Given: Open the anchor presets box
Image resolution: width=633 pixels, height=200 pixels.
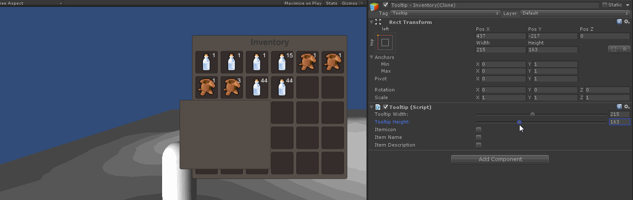Looking at the screenshot, I should click(x=385, y=42).
